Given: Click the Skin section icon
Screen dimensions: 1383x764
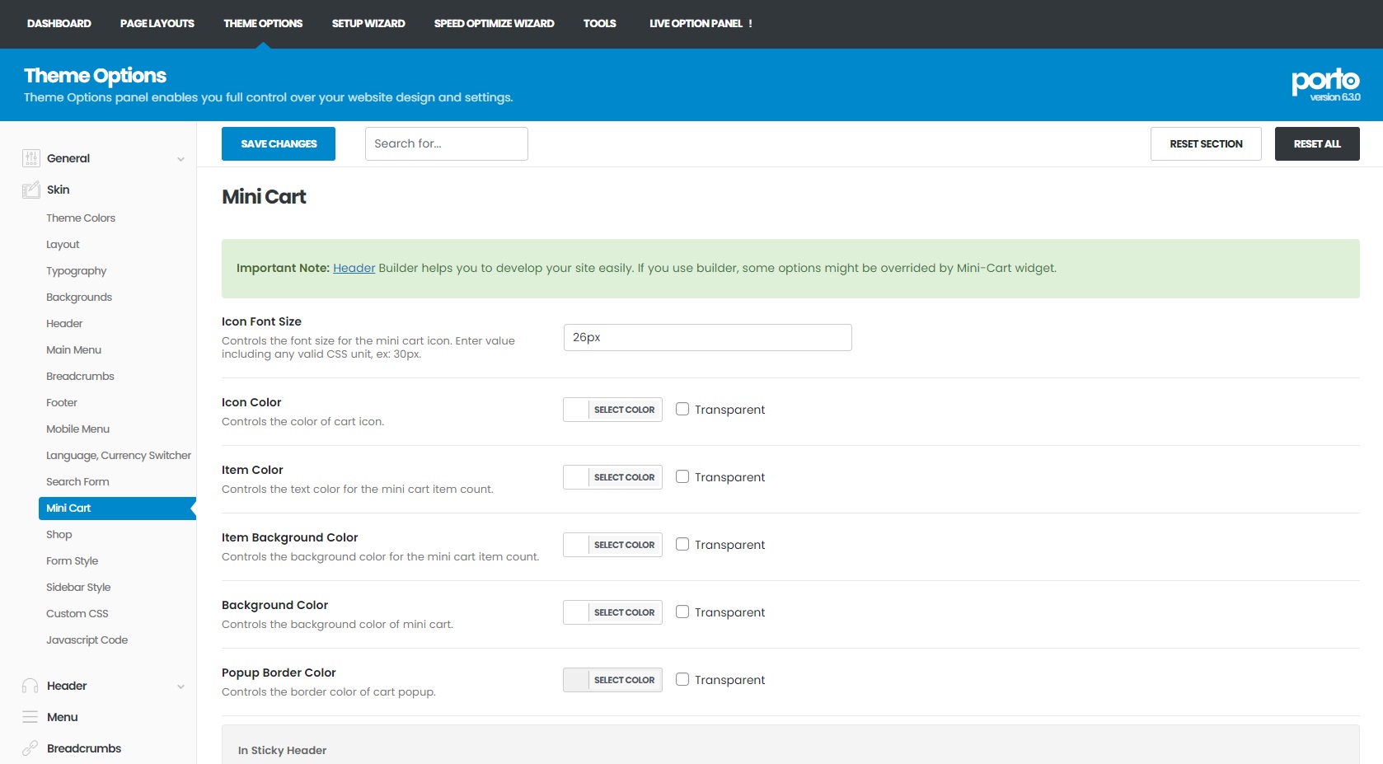Looking at the screenshot, I should [x=30, y=190].
